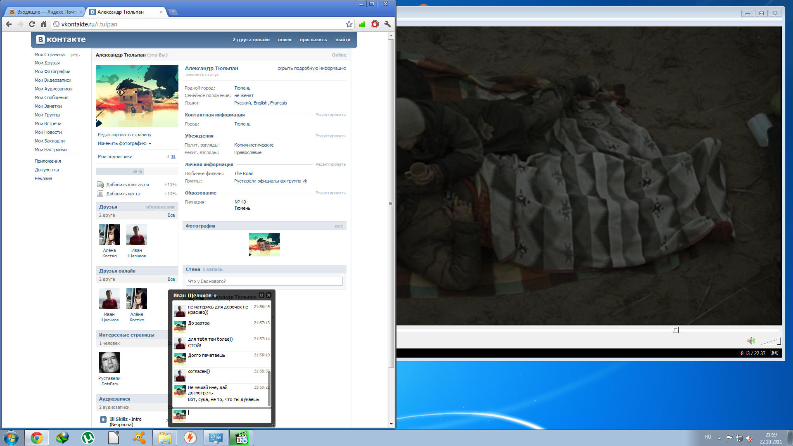
Task: Open the Руставели DotsFam page avatar
Action: pos(109,363)
